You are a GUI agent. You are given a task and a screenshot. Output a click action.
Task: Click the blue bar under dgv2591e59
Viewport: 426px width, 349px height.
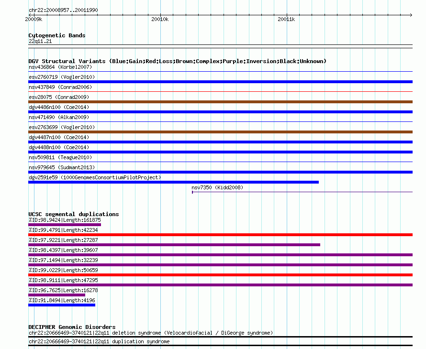tap(173, 182)
